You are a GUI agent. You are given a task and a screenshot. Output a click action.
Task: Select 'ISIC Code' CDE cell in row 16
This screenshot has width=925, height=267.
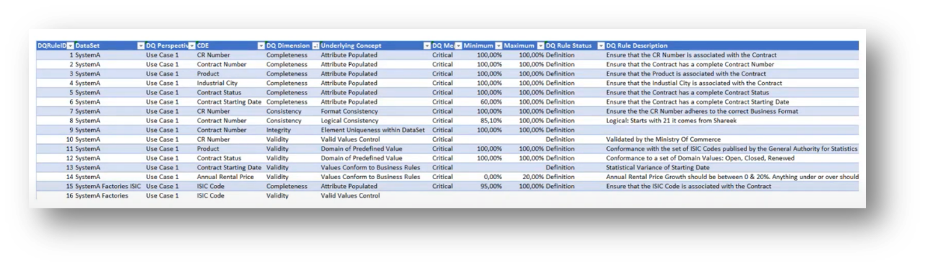point(211,195)
